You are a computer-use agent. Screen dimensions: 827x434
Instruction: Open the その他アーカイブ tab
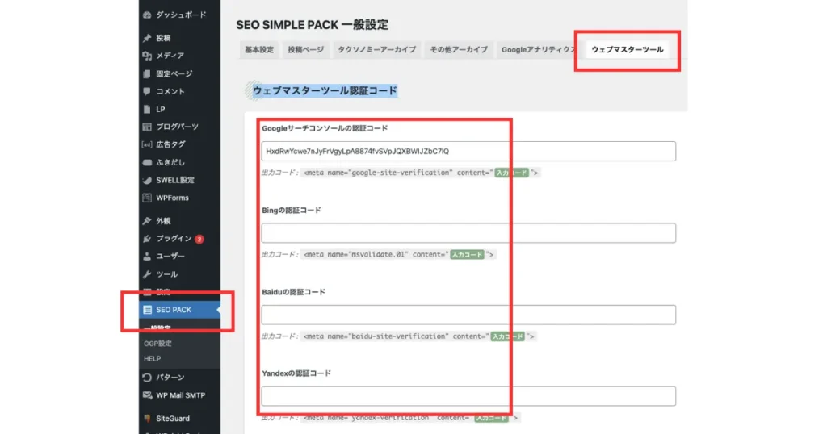(x=459, y=49)
